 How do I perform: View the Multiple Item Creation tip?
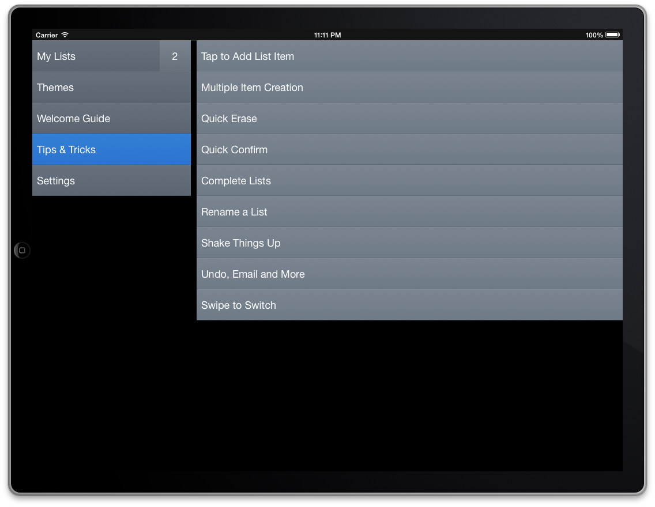coord(409,88)
